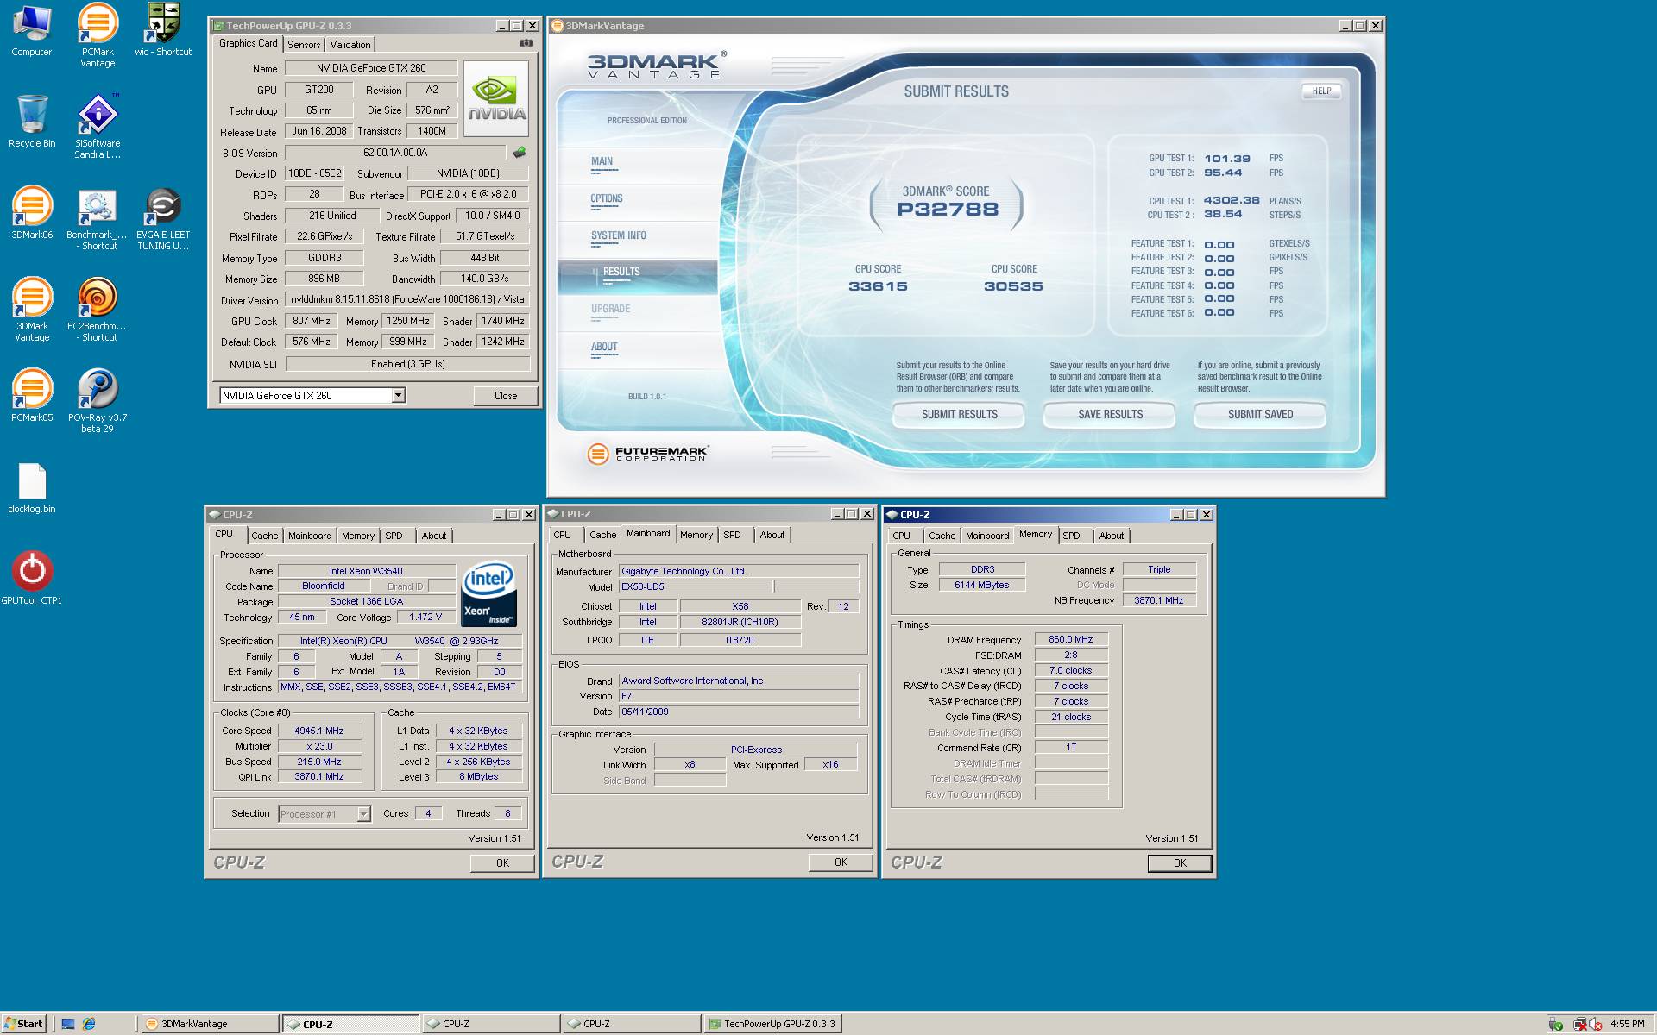
Task: Open Cache tab in first CPU-Z window
Action: pyautogui.click(x=264, y=536)
